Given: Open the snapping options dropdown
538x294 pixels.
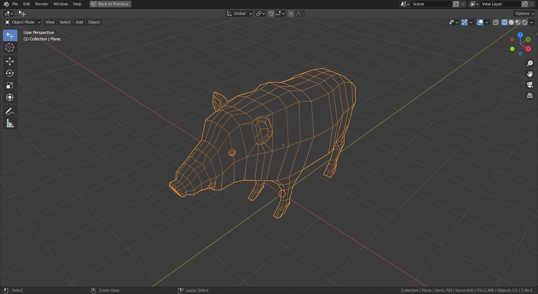Looking at the screenshot, I should (280, 13).
